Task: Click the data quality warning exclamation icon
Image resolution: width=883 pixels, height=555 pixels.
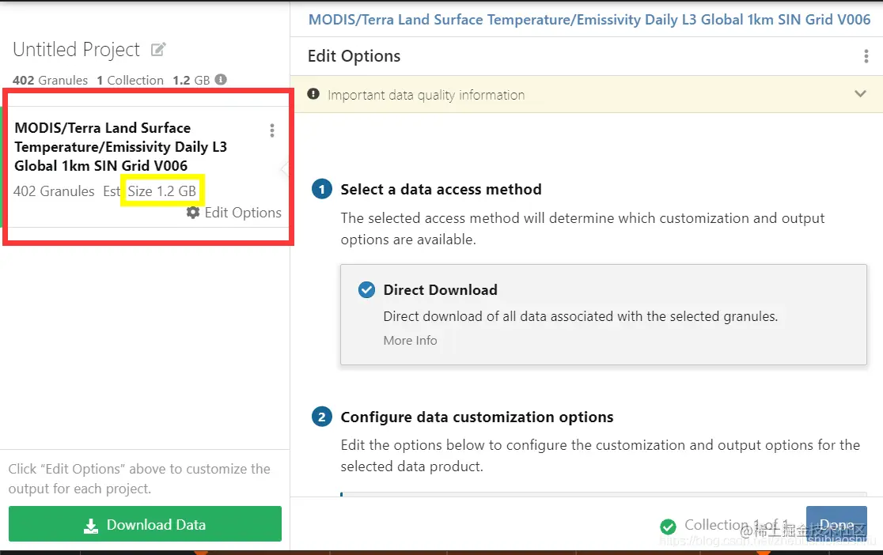Action: (313, 94)
